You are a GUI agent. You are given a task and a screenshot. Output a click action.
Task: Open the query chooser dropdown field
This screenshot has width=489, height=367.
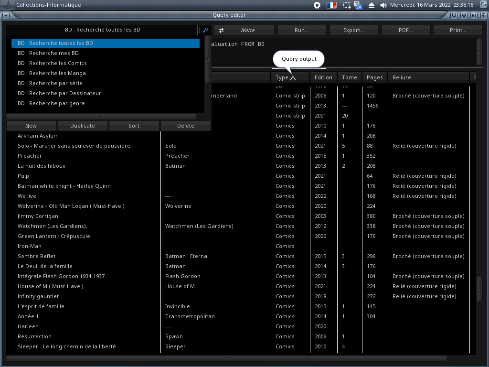(102, 30)
